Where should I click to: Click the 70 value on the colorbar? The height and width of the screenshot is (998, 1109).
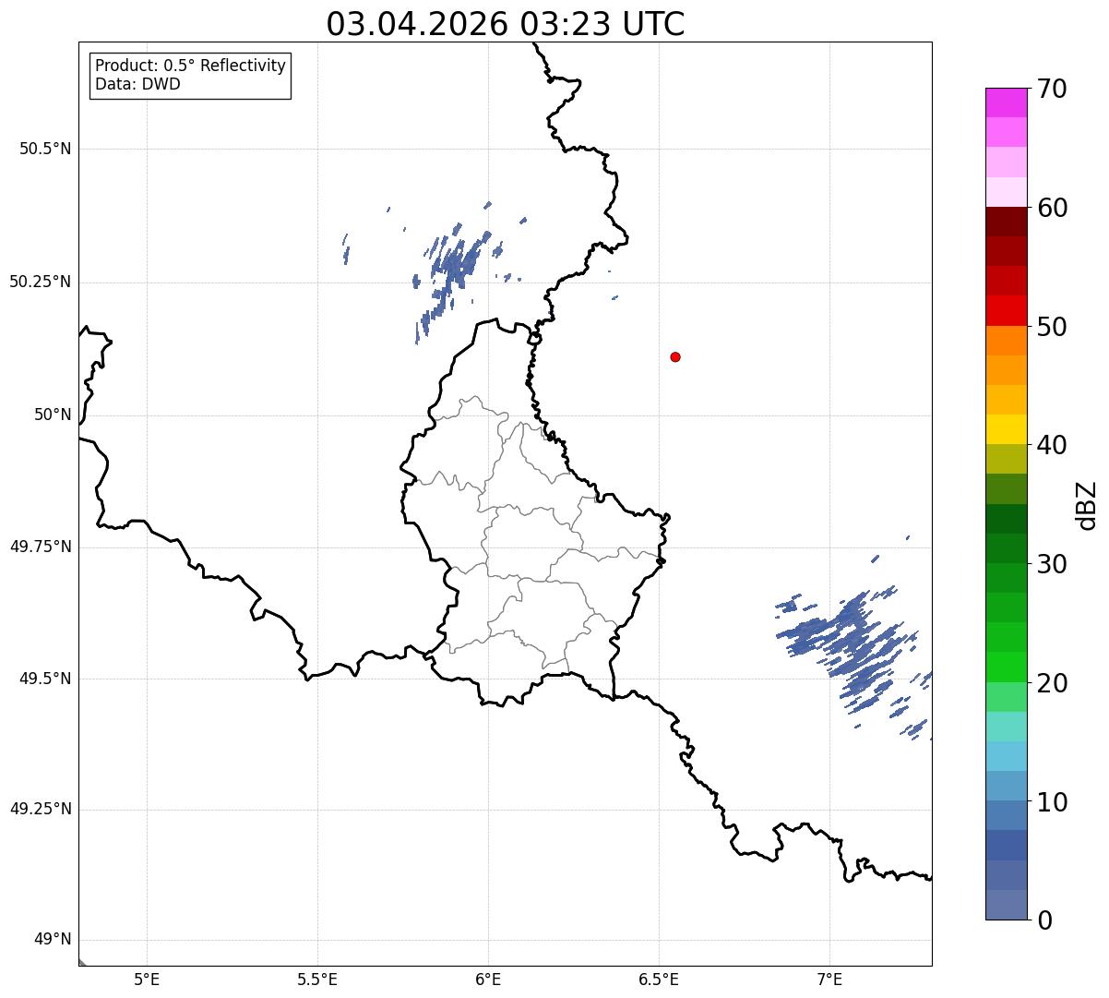pos(1052,89)
